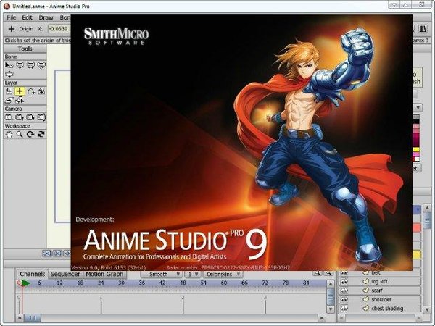Select the Layer Selector tool
435x326 pixels.
(x=20, y=100)
